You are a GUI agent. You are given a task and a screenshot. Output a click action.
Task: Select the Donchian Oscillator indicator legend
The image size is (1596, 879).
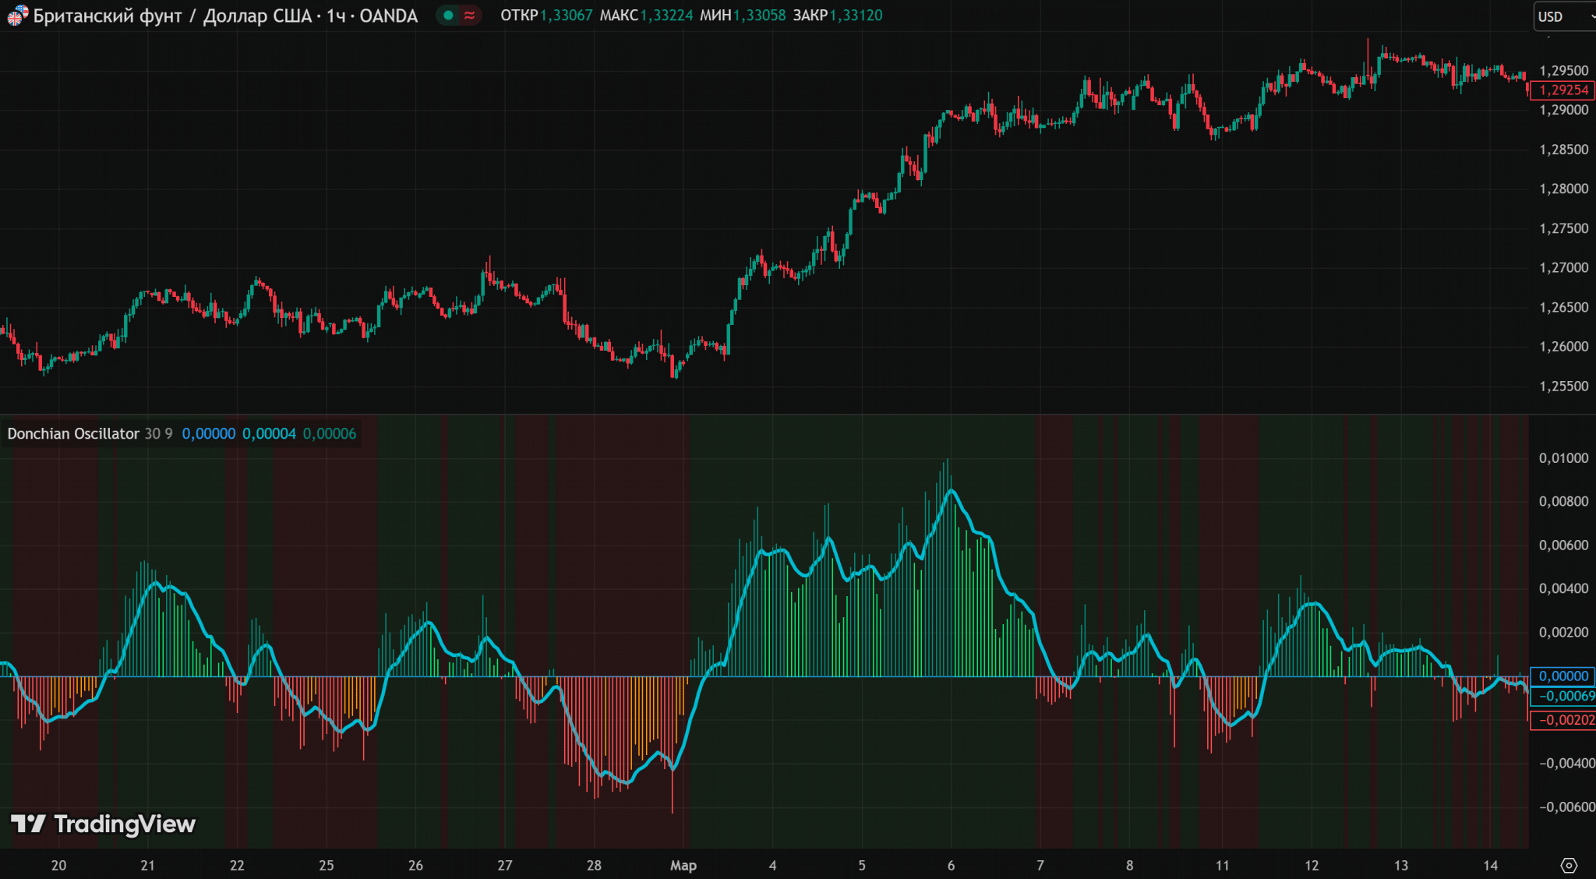(x=73, y=433)
